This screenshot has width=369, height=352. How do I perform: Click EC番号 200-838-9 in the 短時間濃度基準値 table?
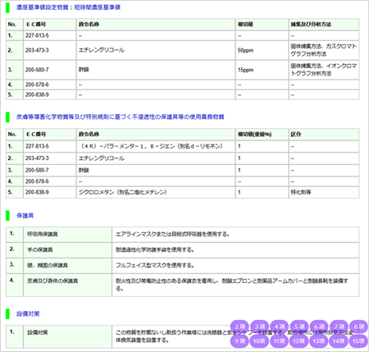(49, 94)
